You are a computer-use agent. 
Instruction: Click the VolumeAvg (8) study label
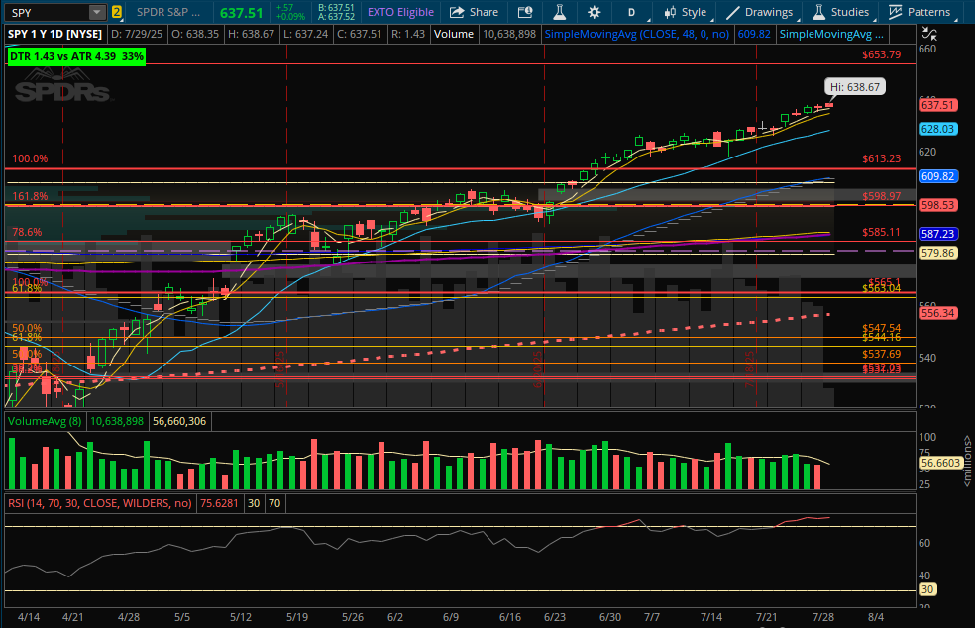point(45,421)
